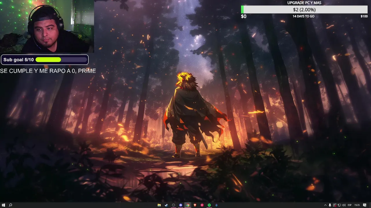Open the volume speaker control
Viewport: 371px width, 208px height.
(344, 205)
